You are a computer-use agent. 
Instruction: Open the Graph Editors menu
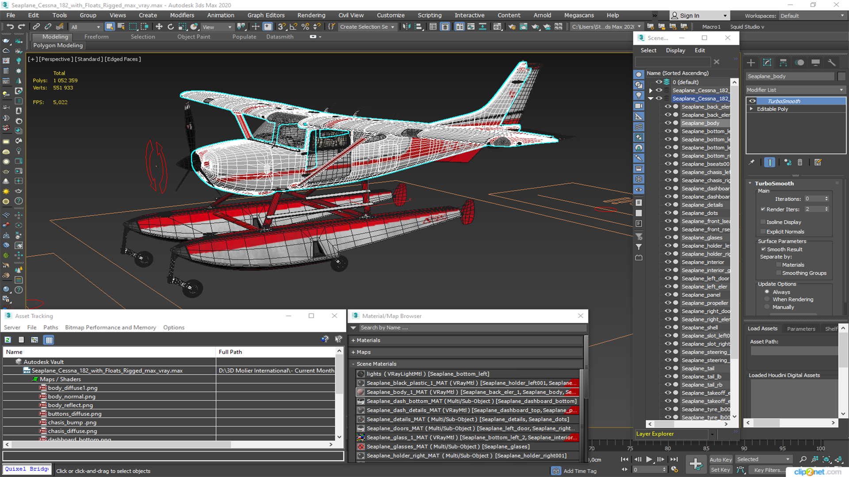tap(266, 15)
